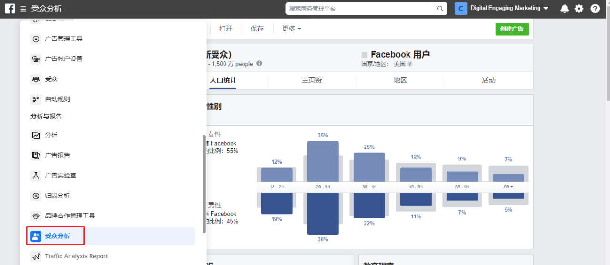Select 广告帐户设置 in the sidebar menu

click(63, 59)
